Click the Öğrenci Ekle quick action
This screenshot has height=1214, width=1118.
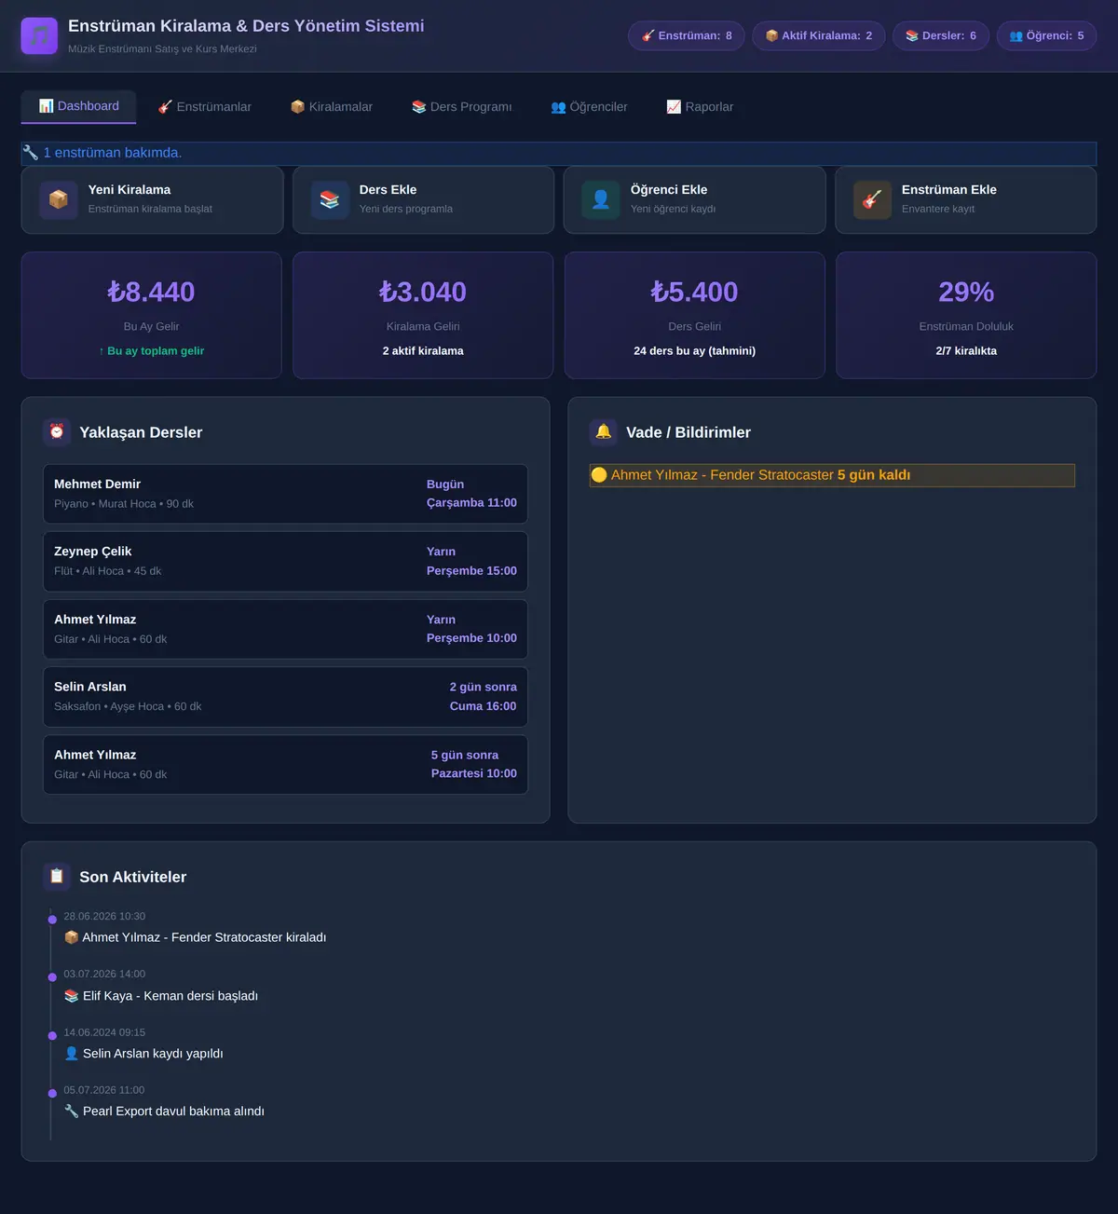[694, 200]
